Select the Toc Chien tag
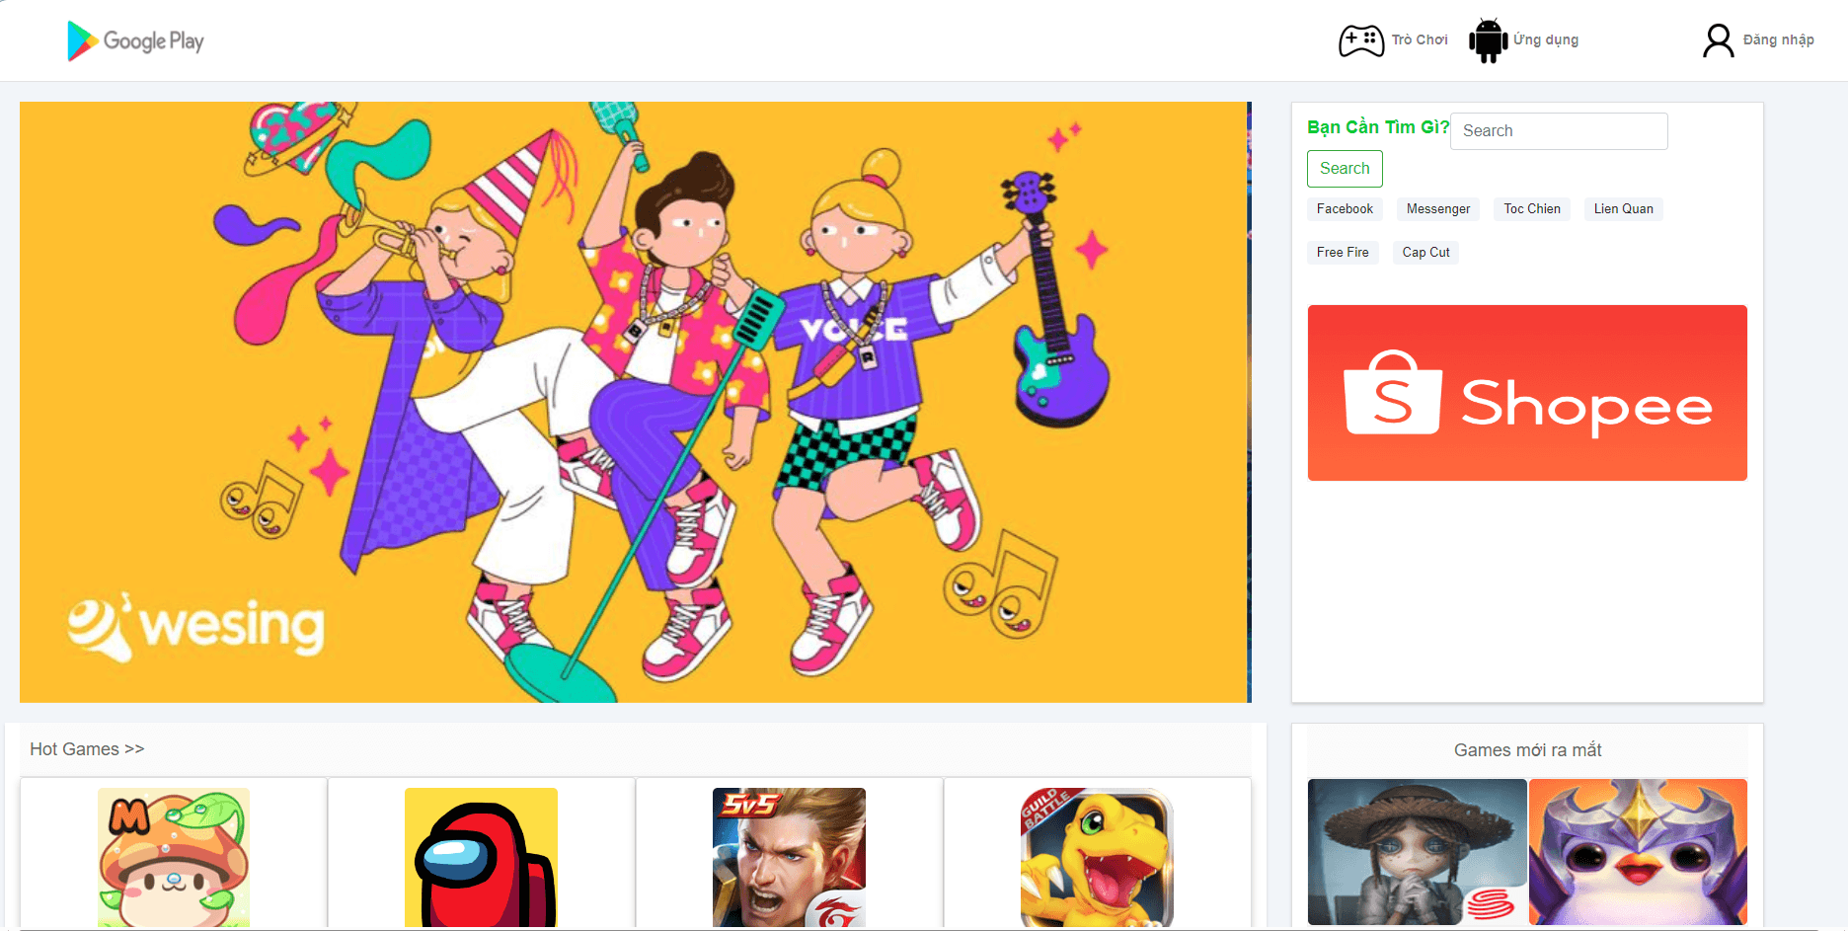The image size is (1848, 931). click(1532, 209)
